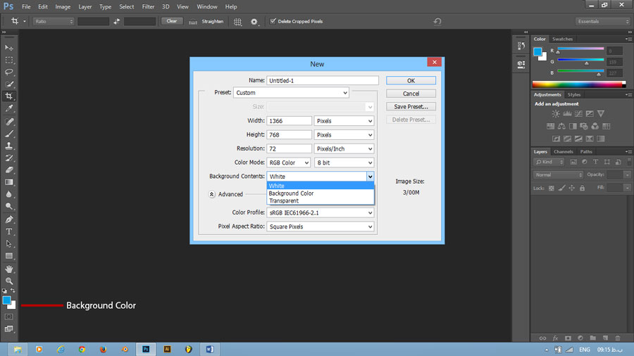Toggle lock all in Layers panel

click(583, 188)
